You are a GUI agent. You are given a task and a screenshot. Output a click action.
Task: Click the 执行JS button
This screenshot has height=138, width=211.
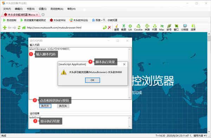[45, 106]
